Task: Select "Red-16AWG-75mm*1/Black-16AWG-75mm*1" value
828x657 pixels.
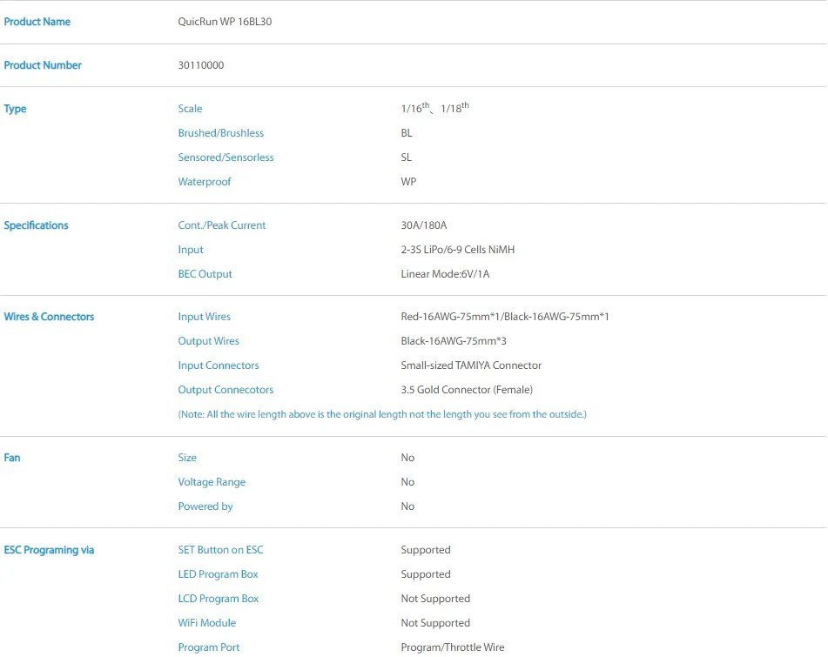Action: coord(505,317)
